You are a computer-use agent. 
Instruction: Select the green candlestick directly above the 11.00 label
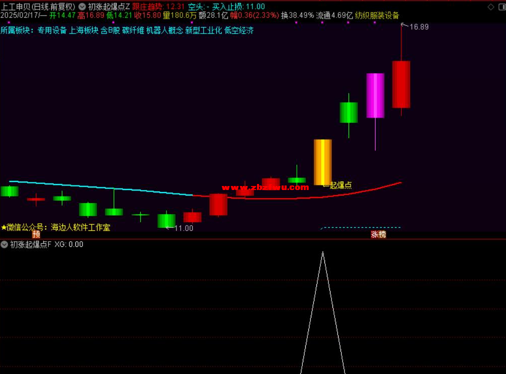[x=166, y=221]
